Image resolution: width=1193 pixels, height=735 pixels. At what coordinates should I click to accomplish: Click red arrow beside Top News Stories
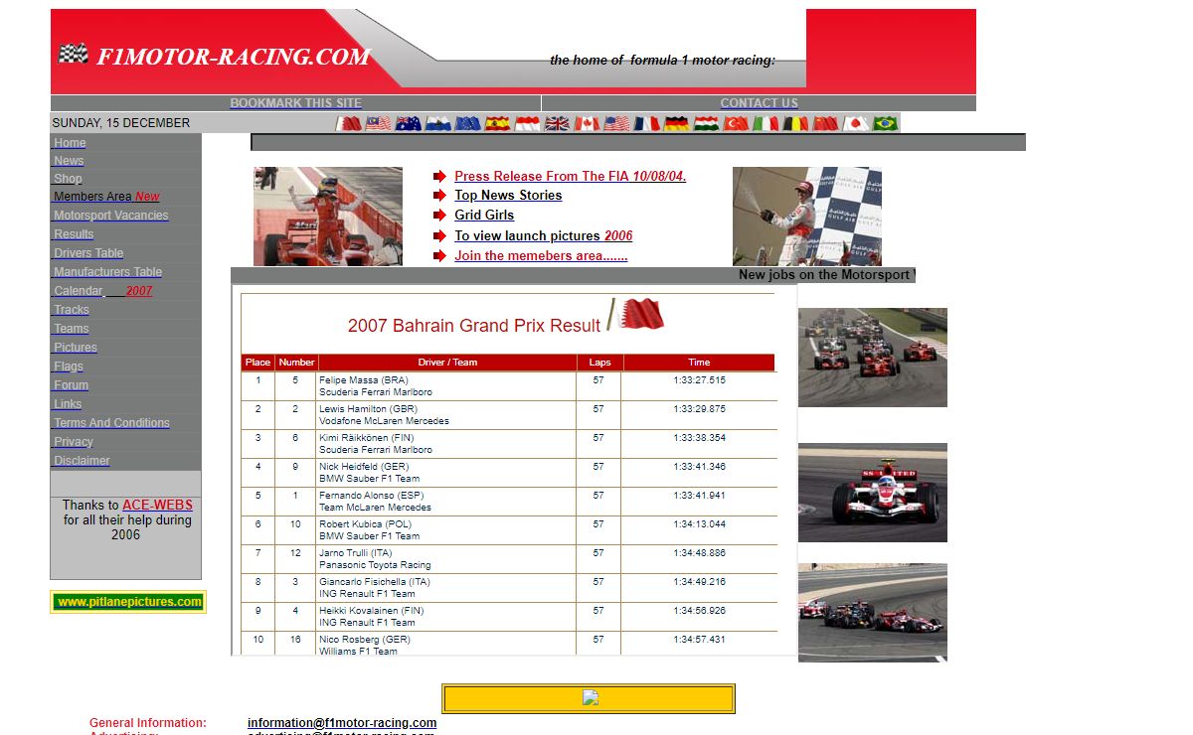point(439,196)
